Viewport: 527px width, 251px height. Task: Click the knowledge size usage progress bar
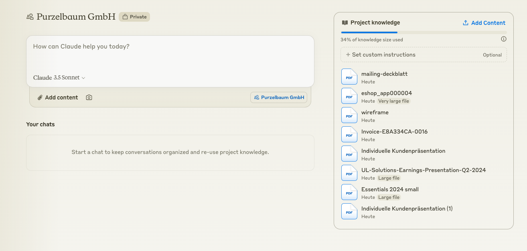coord(424,32)
